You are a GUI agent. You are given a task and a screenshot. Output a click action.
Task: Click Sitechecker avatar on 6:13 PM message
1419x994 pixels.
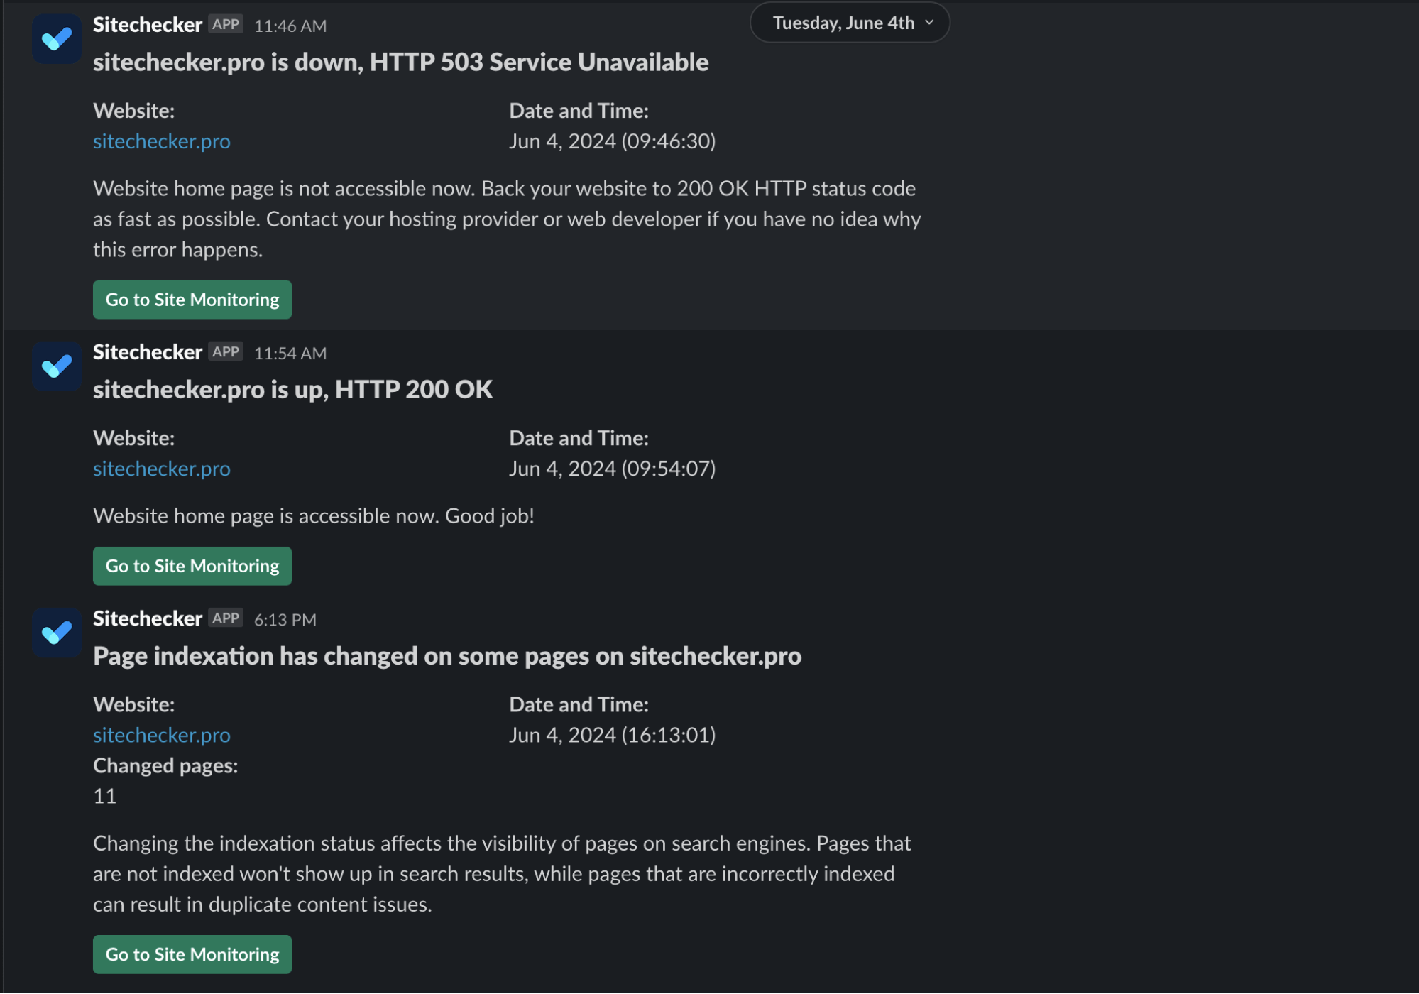[x=57, y=633]
